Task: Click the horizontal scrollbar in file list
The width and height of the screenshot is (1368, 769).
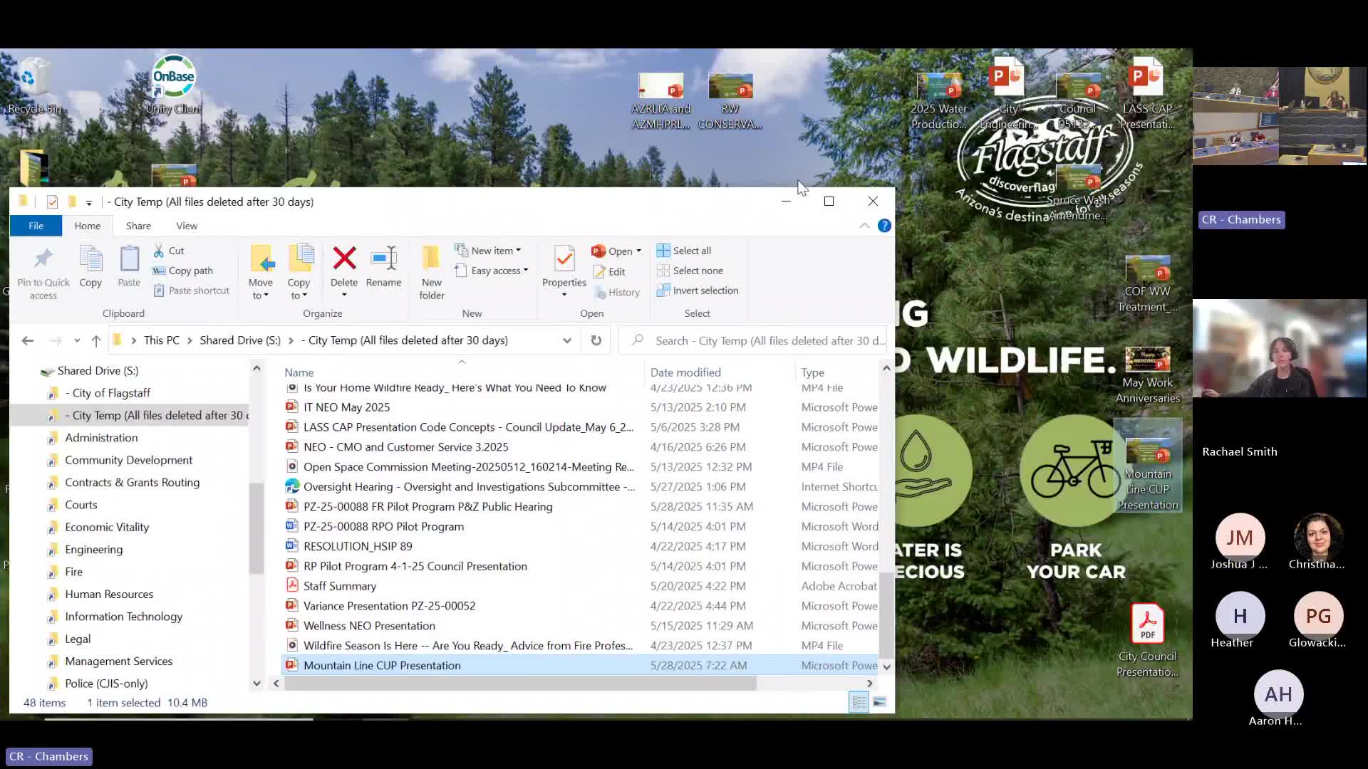Action: pos(520,684)
